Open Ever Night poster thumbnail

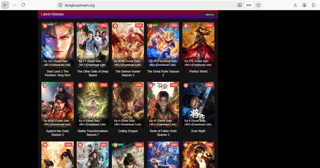coord(198,105)
